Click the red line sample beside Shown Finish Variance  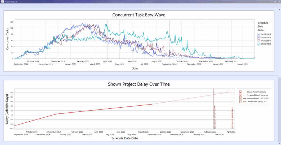245,92
